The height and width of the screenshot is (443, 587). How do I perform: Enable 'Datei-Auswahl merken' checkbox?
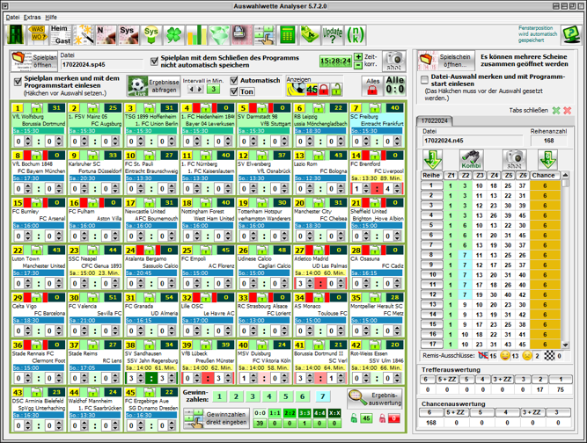pyautogui.click(x=424, y=80)
